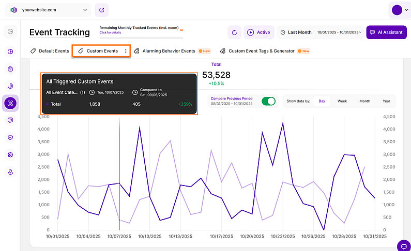Switch to the Default Events tab
The width and height of the screenshot is (411, 251).
point(50,51)
